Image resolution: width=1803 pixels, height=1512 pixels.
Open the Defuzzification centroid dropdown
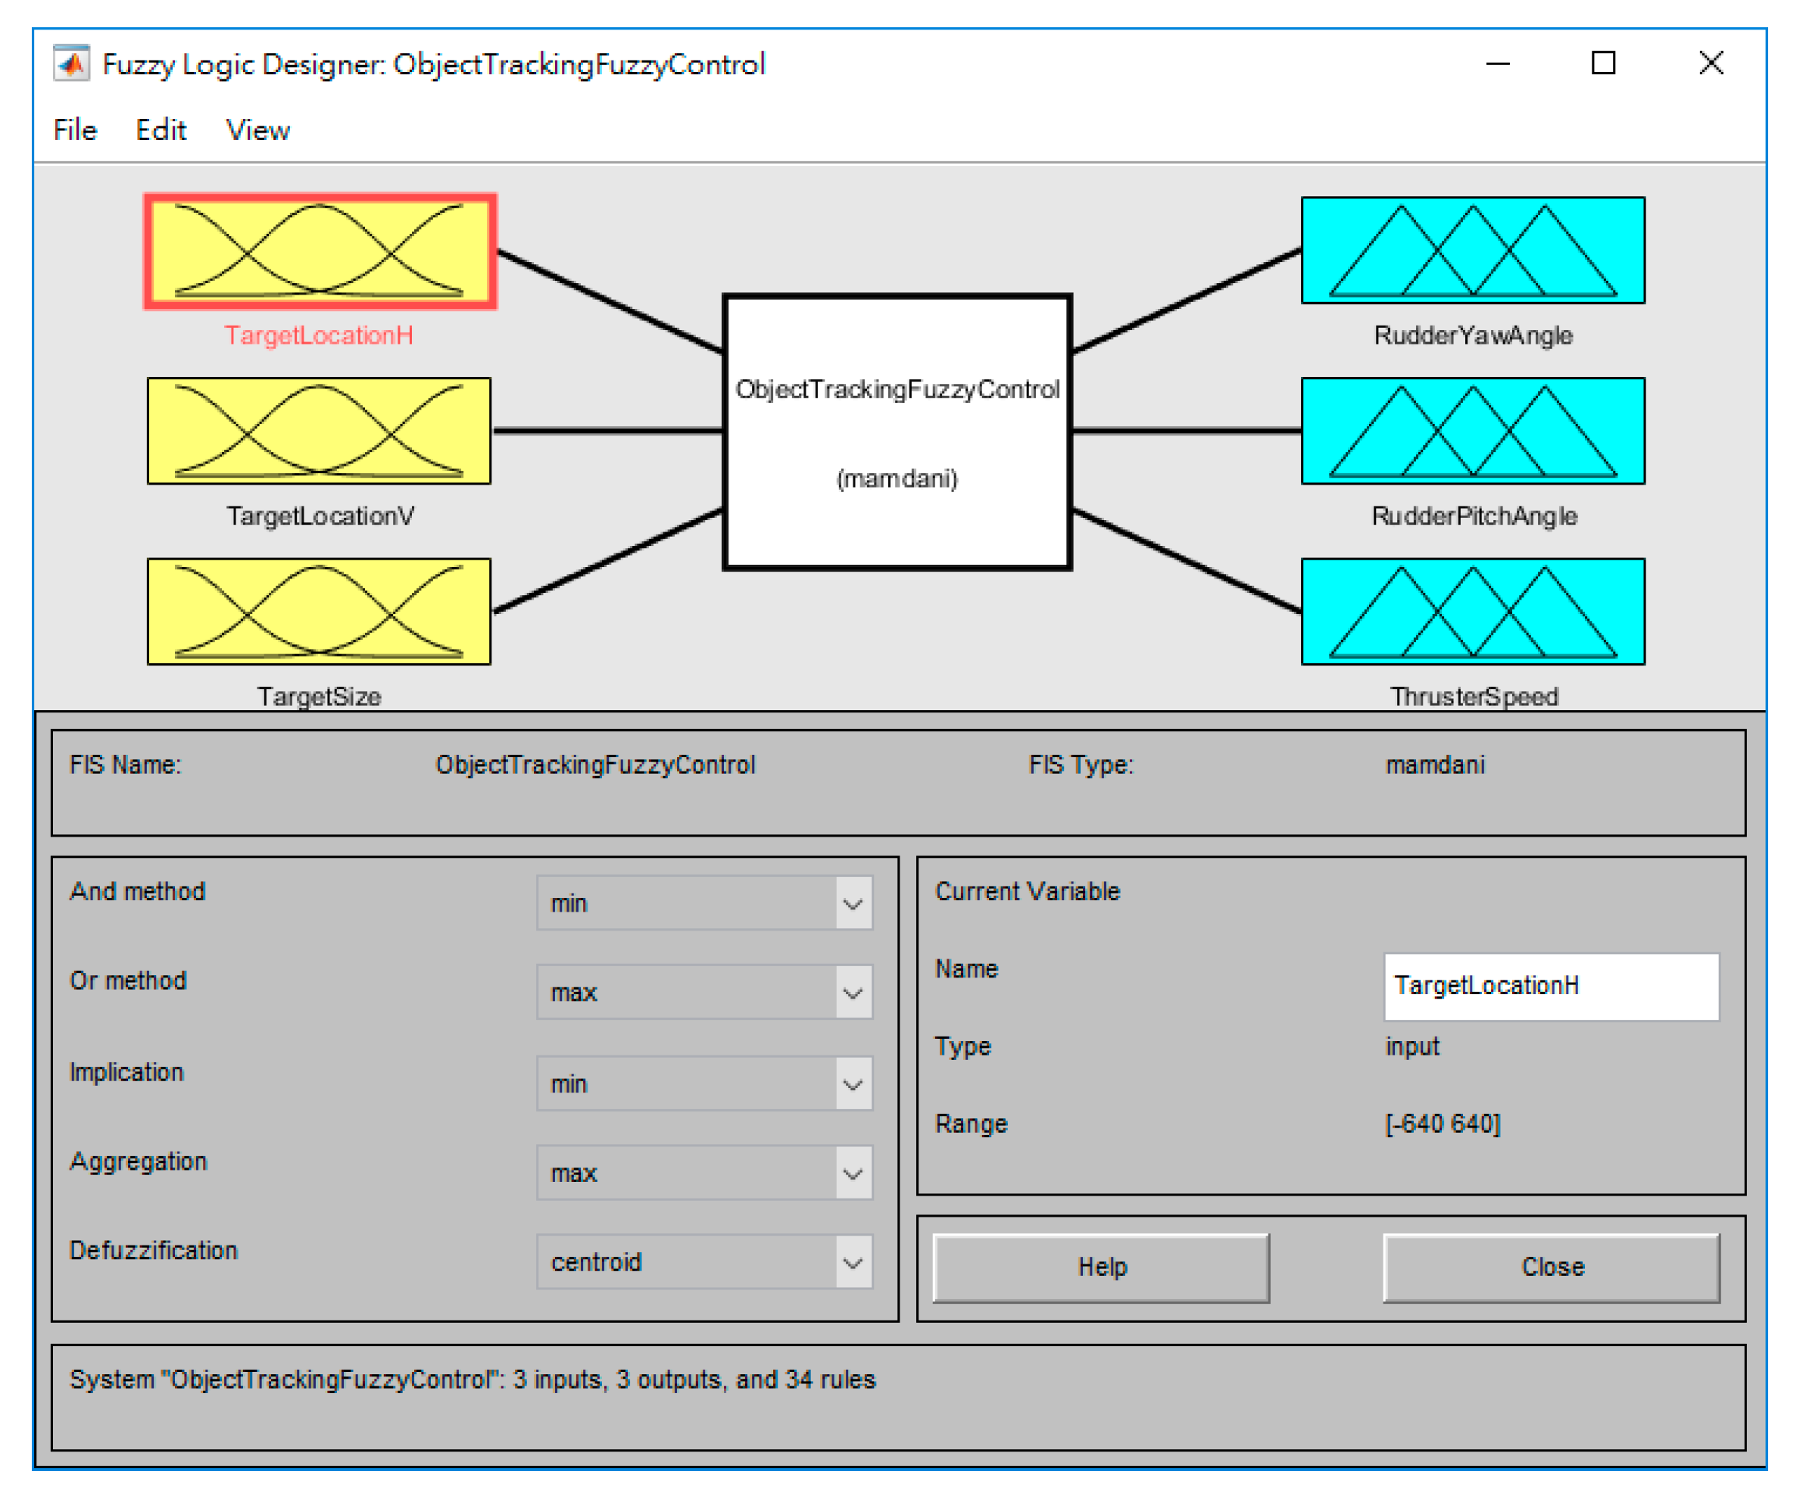[704, 1262]
